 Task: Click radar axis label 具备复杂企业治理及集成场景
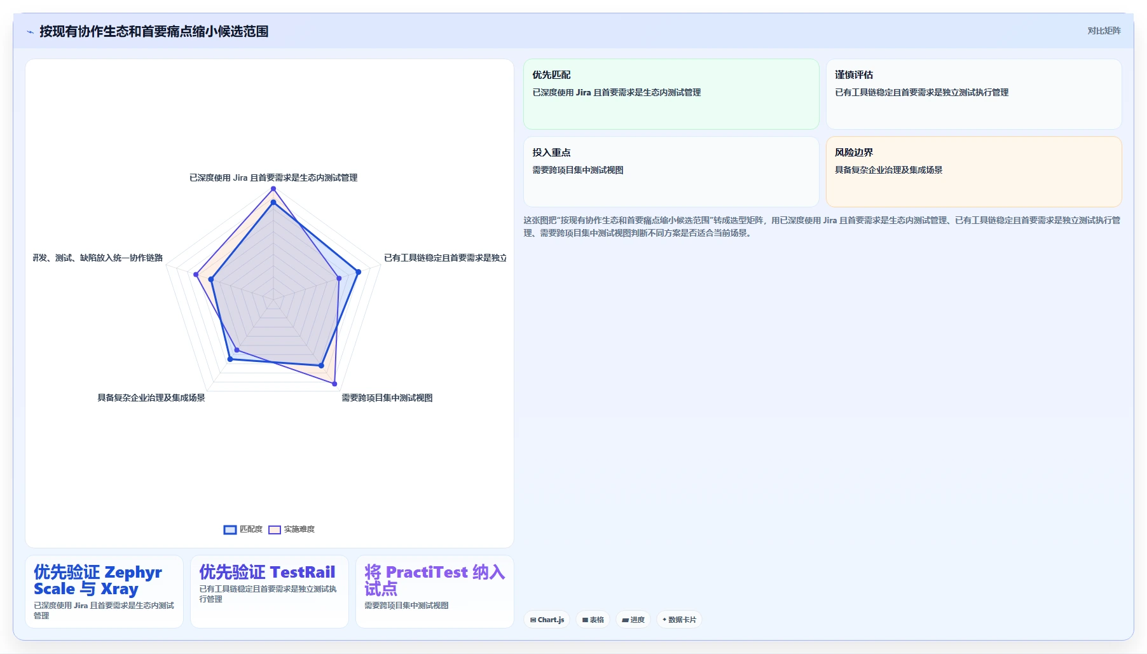[151, 398]
